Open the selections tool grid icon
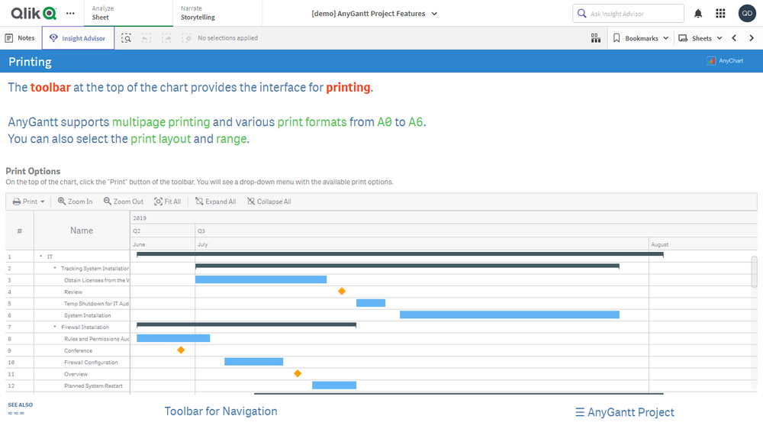 (x=596, y=38)
